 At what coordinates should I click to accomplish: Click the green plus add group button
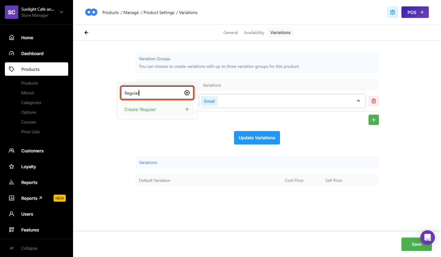(373, 120)
